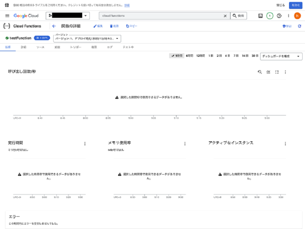The height and width of the screenshot is (229, 305).
Task: Click the blue 有効化 activate button
Action: click(x=295, y=5)
